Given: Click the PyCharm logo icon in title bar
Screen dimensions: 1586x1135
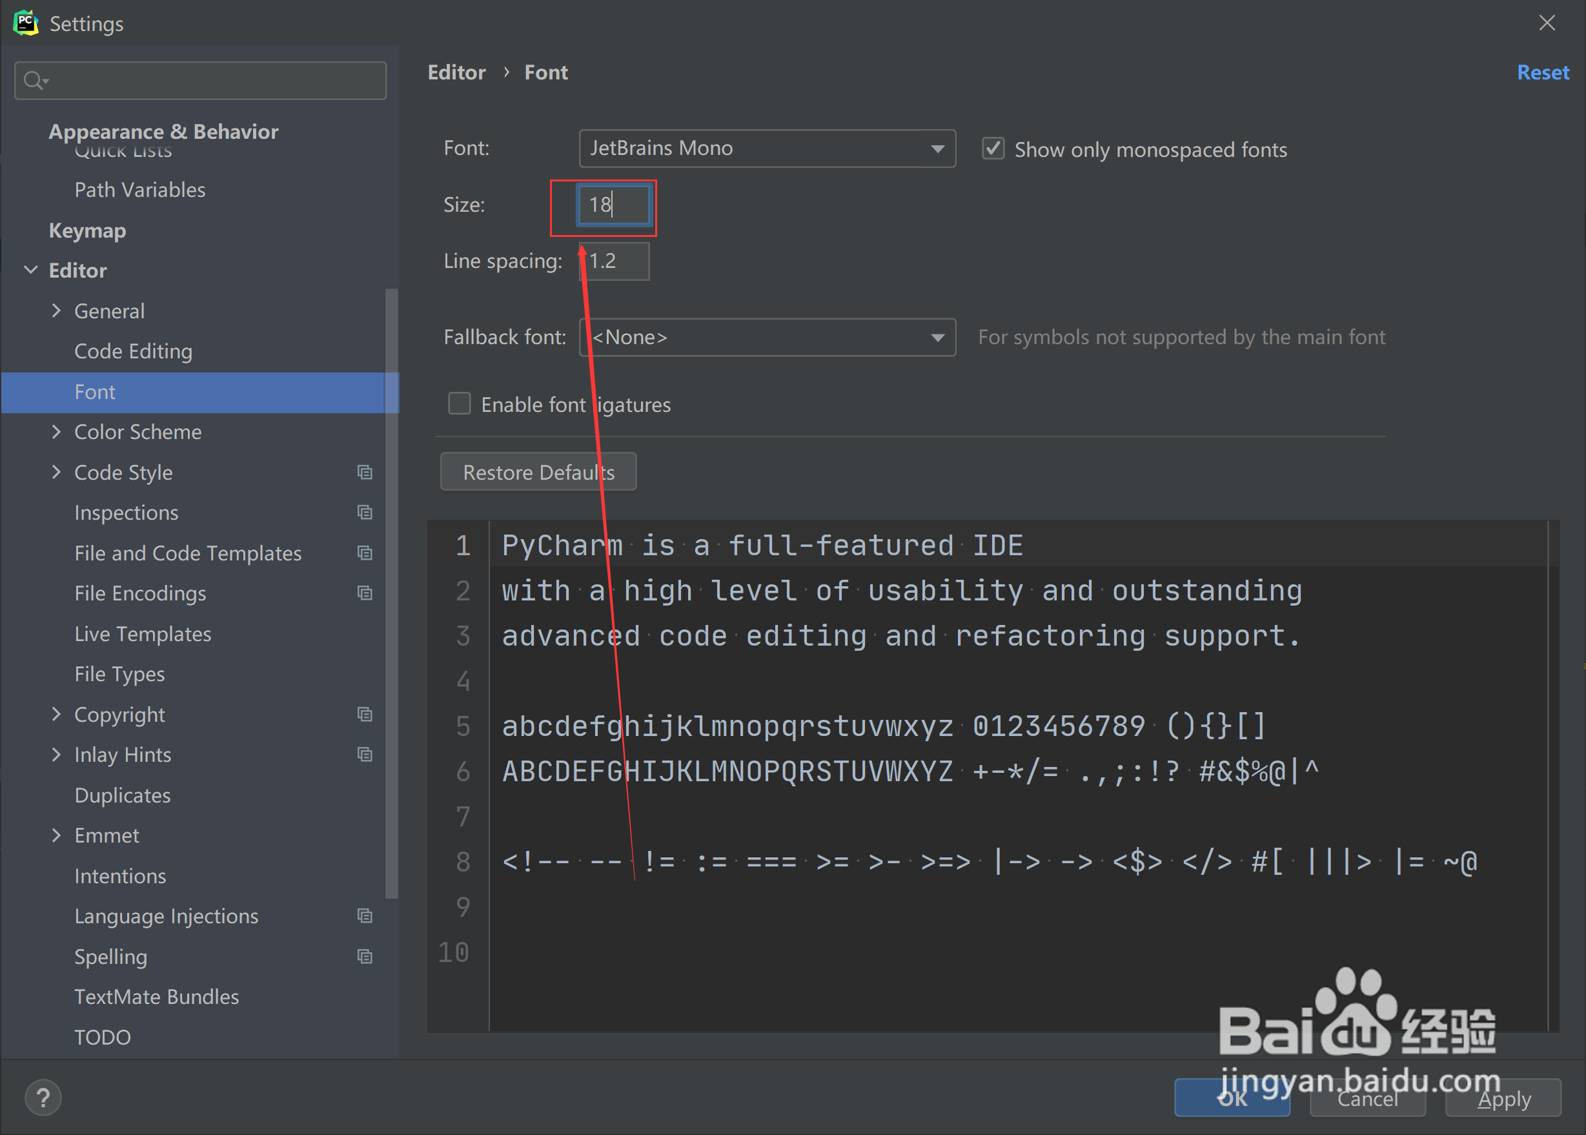Looking at the screenshot, I should pyautogui.click(x=26, y=23).
